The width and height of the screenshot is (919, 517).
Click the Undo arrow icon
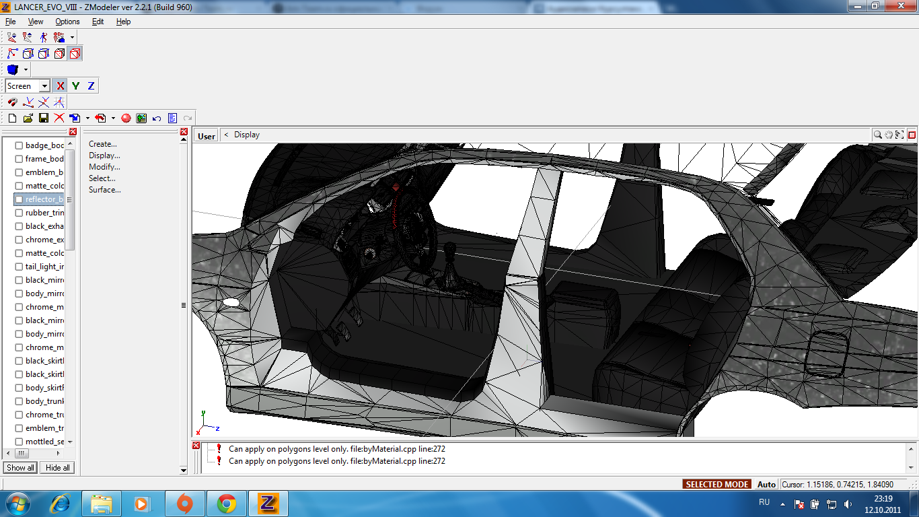click(157, 118)
